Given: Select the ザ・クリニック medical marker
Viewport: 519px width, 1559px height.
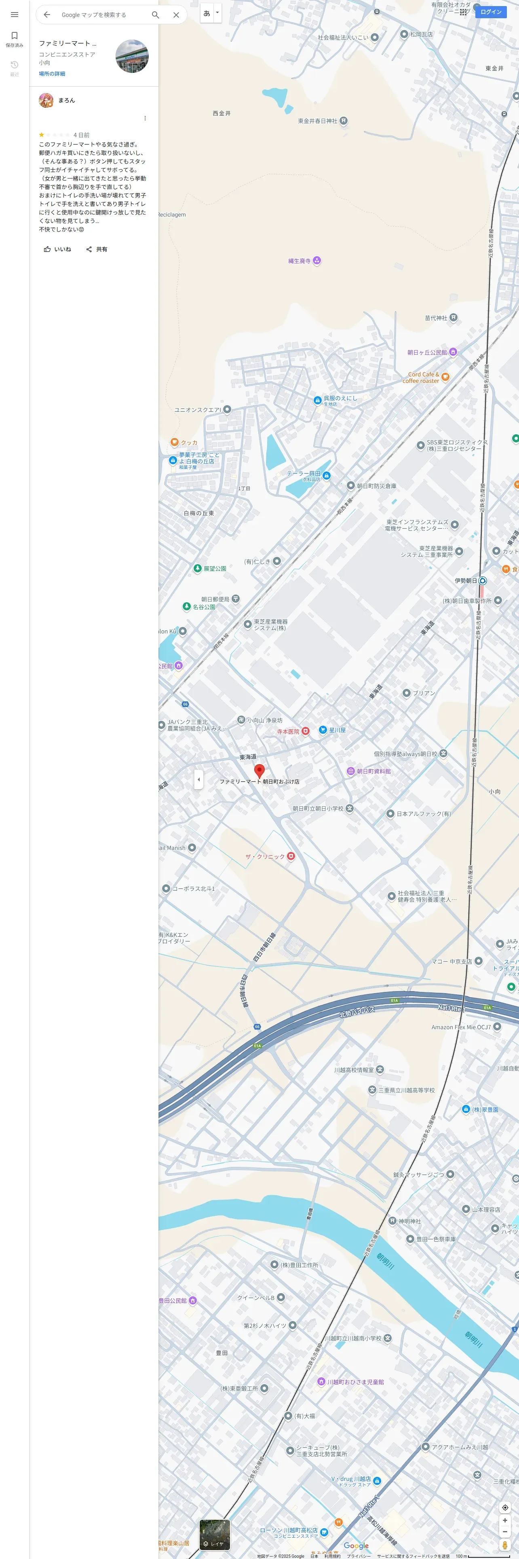Looking at the screenshot, I should point(291,856).
